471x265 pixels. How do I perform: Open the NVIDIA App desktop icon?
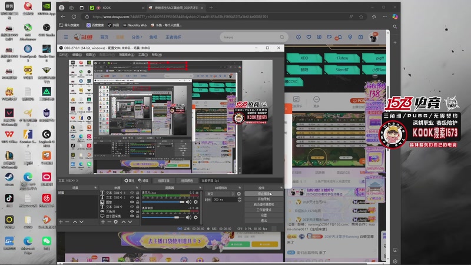click(47, 9)
